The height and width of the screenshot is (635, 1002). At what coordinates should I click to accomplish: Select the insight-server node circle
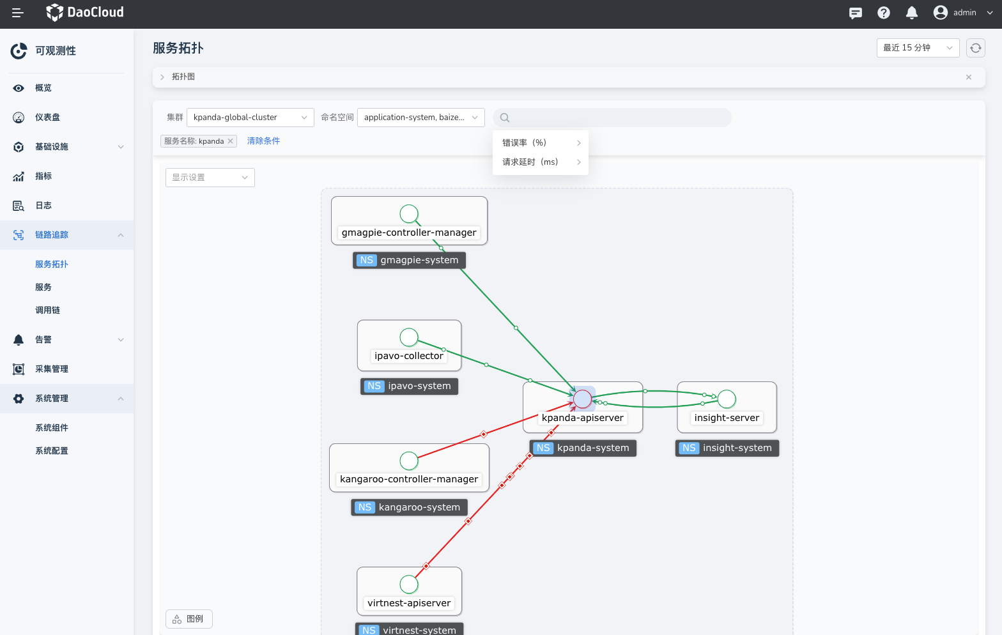[727, 399]
